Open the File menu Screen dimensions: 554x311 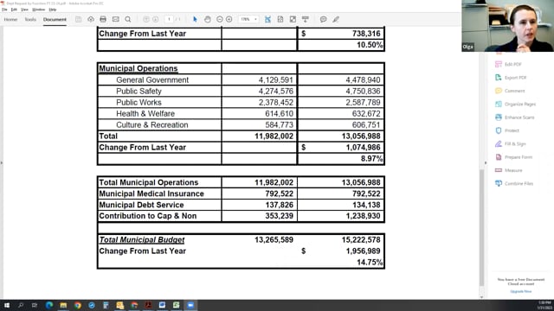[x=4, y=10]
